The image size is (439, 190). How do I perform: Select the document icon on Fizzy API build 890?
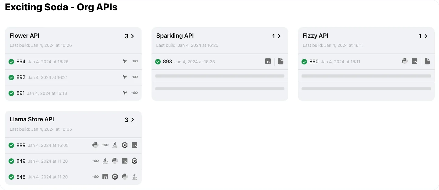pyautogui.click(x=427, y=61)
